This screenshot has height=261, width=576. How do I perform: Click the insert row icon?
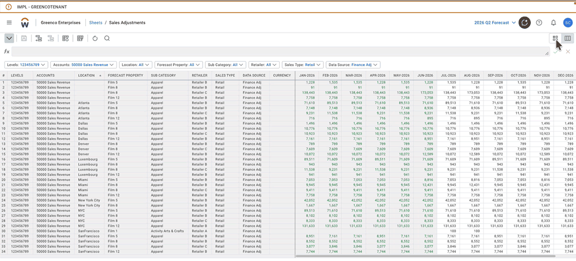39,38
